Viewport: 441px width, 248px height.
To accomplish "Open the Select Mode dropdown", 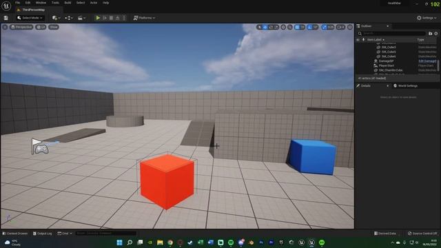I will [30, 18].
